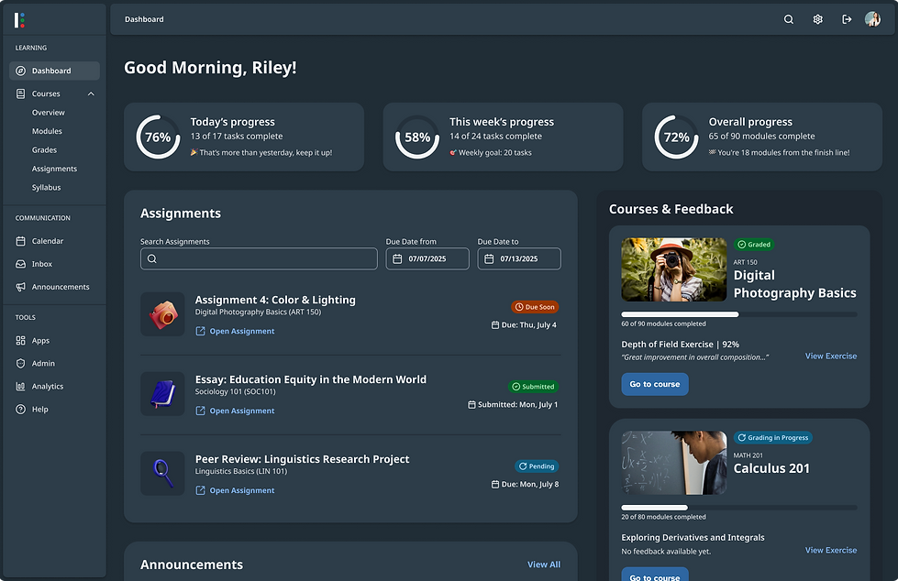898x581 pixels.
Task: Click the Announcements megaphone icon
Action: tap(20, 287)
